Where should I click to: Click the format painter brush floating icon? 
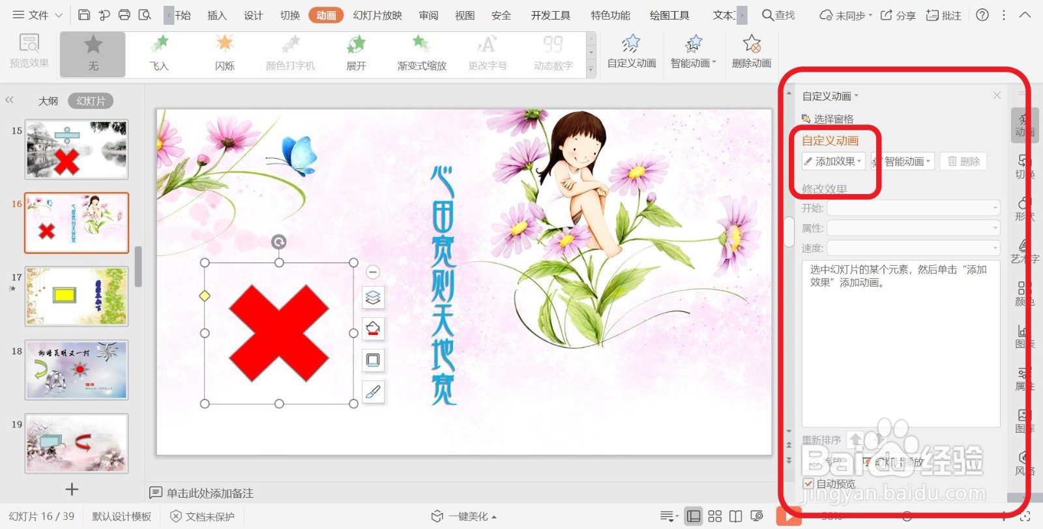[x=373, y=392]
